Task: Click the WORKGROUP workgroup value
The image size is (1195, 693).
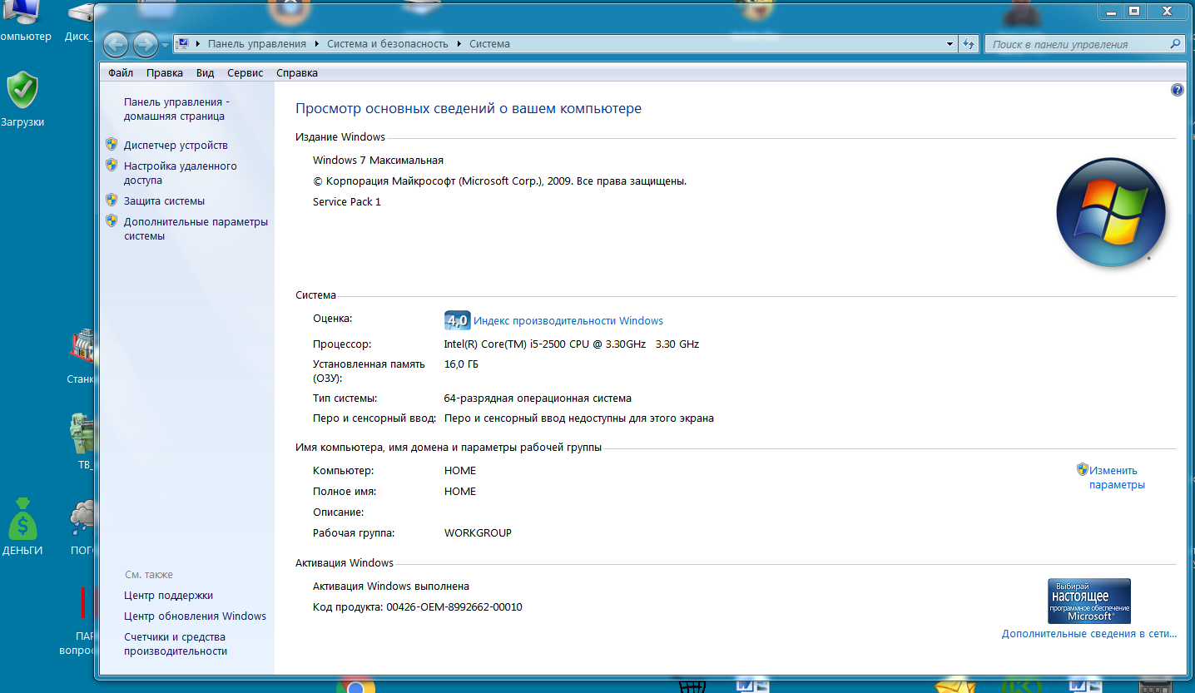Action: click(478, 532)
